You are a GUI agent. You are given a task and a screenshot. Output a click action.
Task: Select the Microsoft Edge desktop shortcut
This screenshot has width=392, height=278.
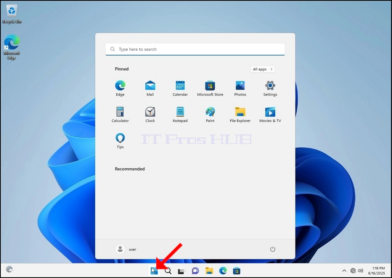pos(11,47)
